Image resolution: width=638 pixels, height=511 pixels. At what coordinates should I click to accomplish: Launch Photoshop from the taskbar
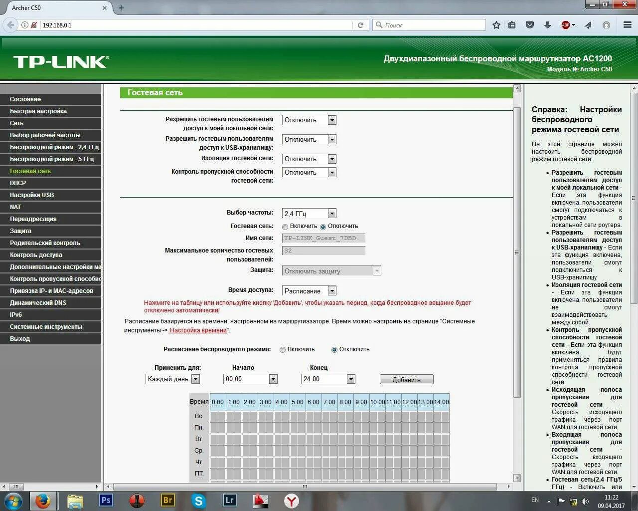pyautogui.click(x=106, y=500)
